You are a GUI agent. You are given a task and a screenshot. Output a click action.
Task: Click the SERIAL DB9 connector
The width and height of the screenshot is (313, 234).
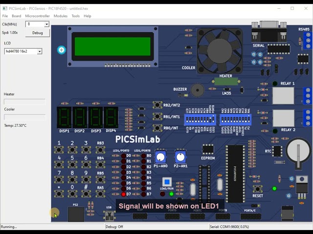(269, 31)
